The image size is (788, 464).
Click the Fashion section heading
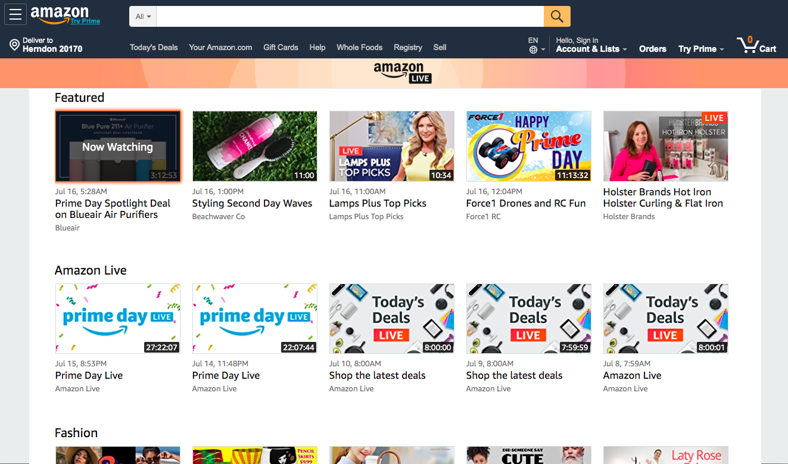pos(76,433)
